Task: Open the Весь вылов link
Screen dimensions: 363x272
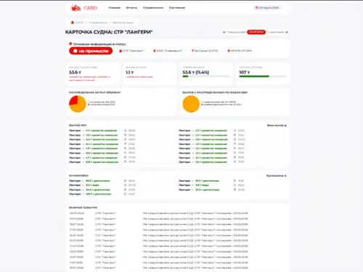Action: (x=277, y=125)
